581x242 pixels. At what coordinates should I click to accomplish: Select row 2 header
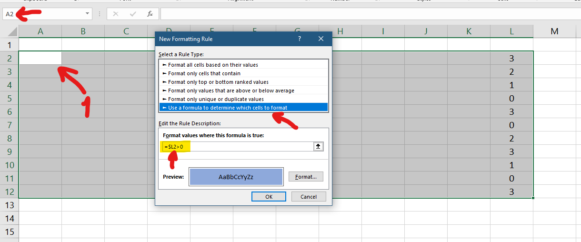pos(10,58)
